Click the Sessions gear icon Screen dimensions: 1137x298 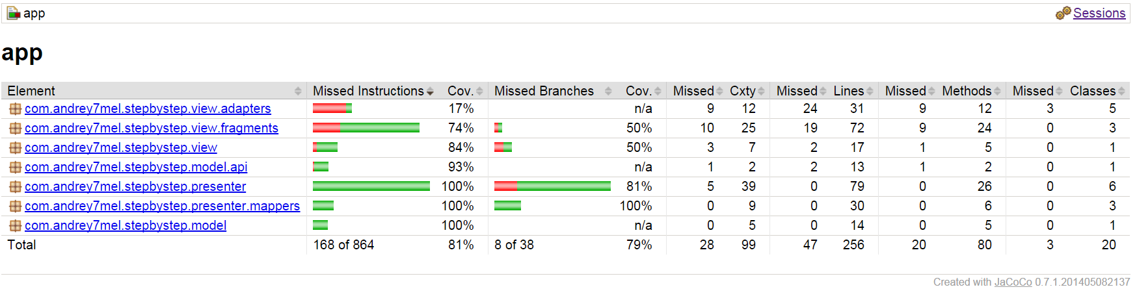tap(1063, 13)
